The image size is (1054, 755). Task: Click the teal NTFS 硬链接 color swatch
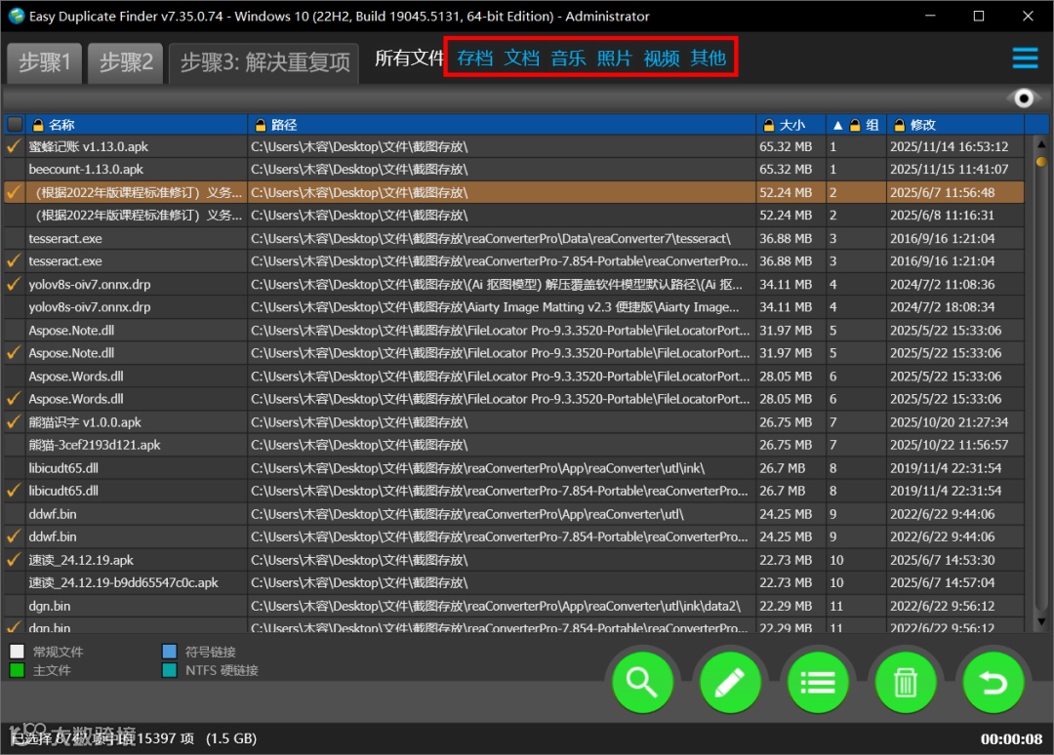(x=170, y=670)
